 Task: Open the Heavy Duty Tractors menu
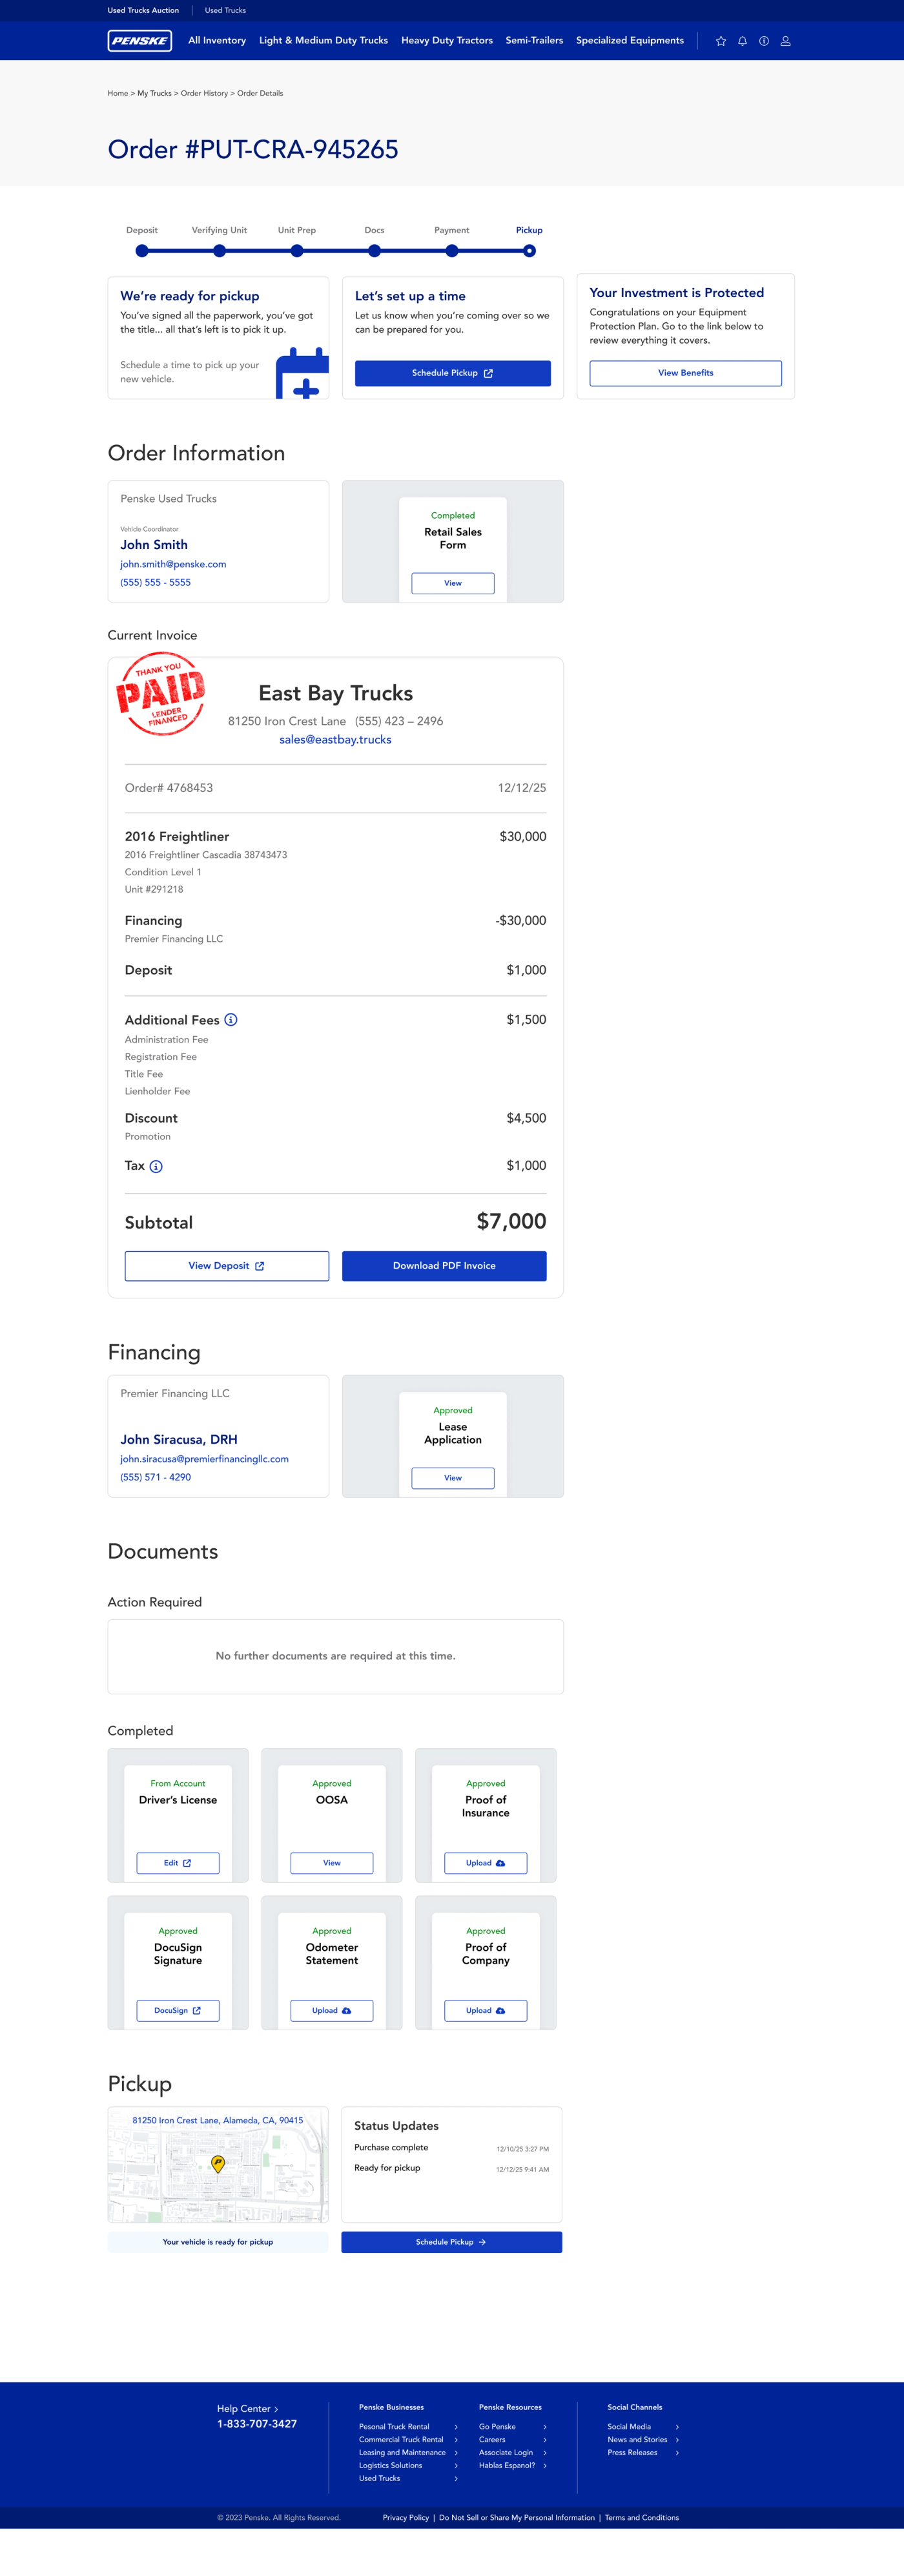point(447,41)
